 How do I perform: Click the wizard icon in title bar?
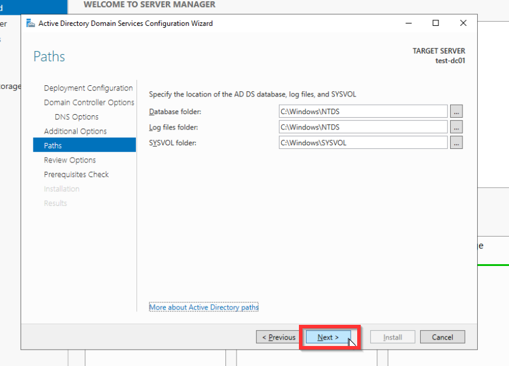coord(31,24)
